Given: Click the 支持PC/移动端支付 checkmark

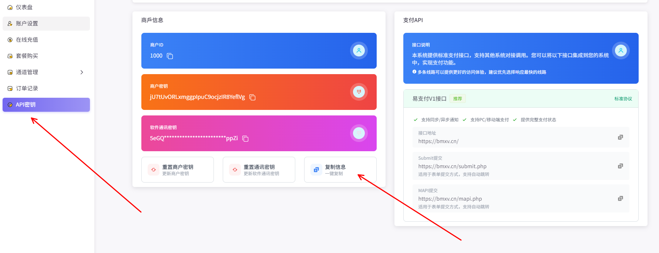Looking at the screenshot, I should pyautogui.click(x=464, y=120).
